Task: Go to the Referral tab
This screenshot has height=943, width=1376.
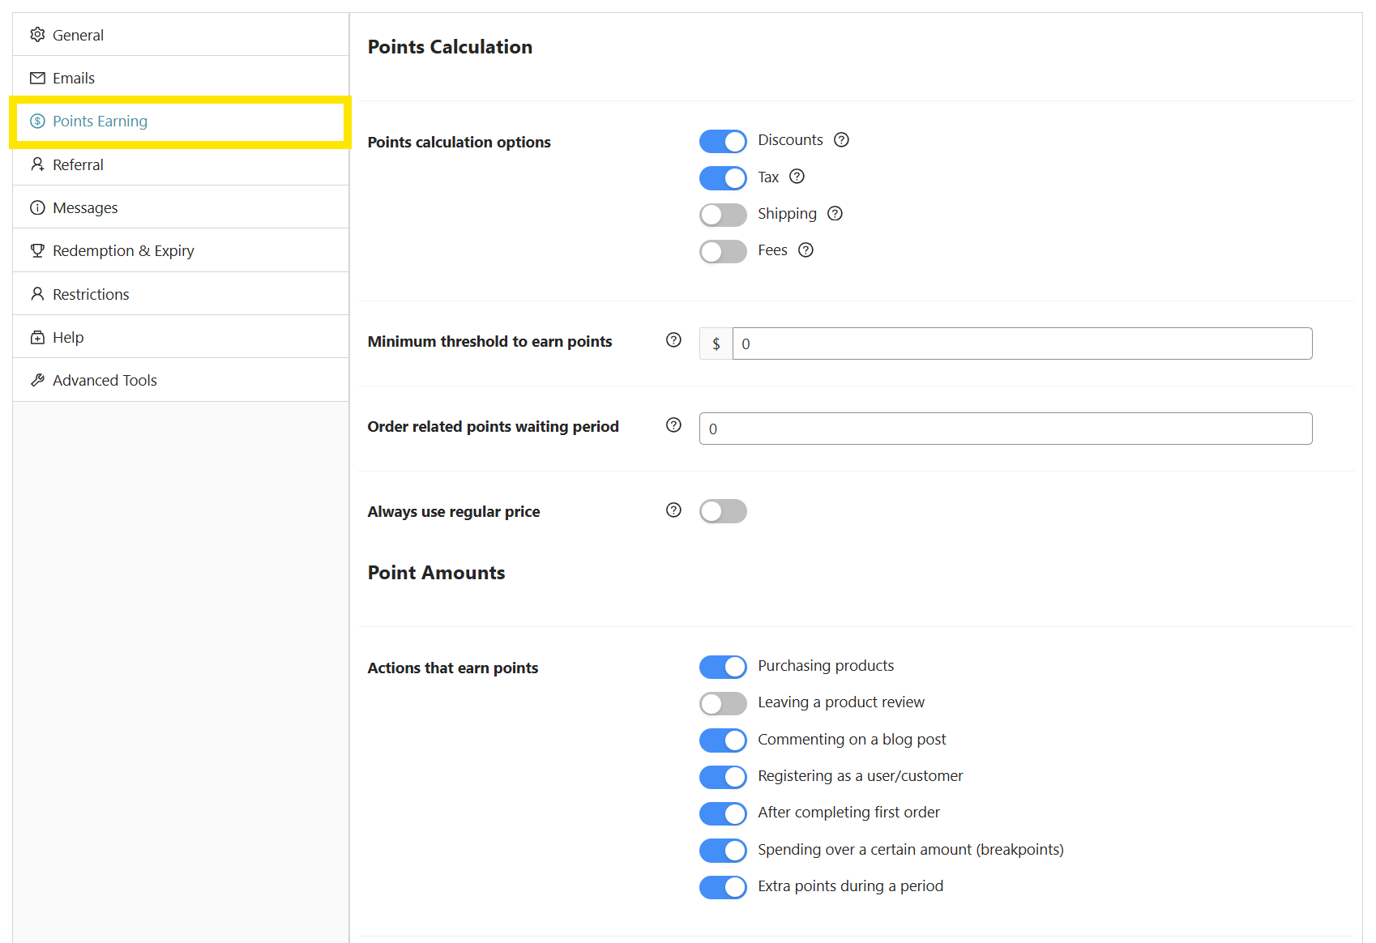Action: tap(181, 164)
